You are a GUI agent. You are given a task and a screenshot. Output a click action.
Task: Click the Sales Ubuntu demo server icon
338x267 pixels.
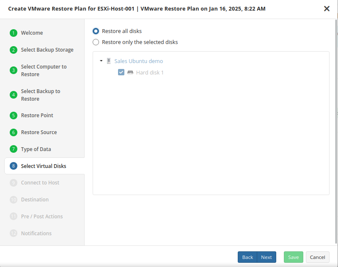(109, 61)
